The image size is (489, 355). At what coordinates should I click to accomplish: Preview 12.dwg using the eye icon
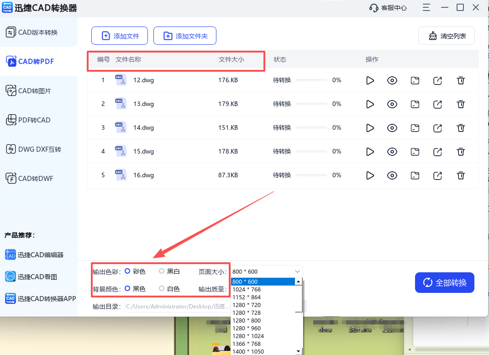pos(392,80)
